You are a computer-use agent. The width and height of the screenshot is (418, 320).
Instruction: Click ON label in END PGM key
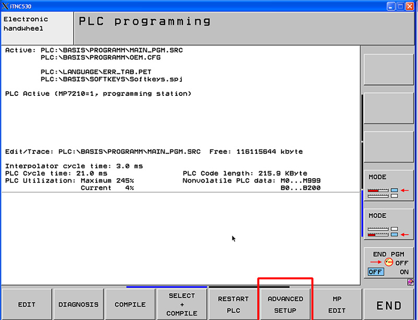click(404, 272)
